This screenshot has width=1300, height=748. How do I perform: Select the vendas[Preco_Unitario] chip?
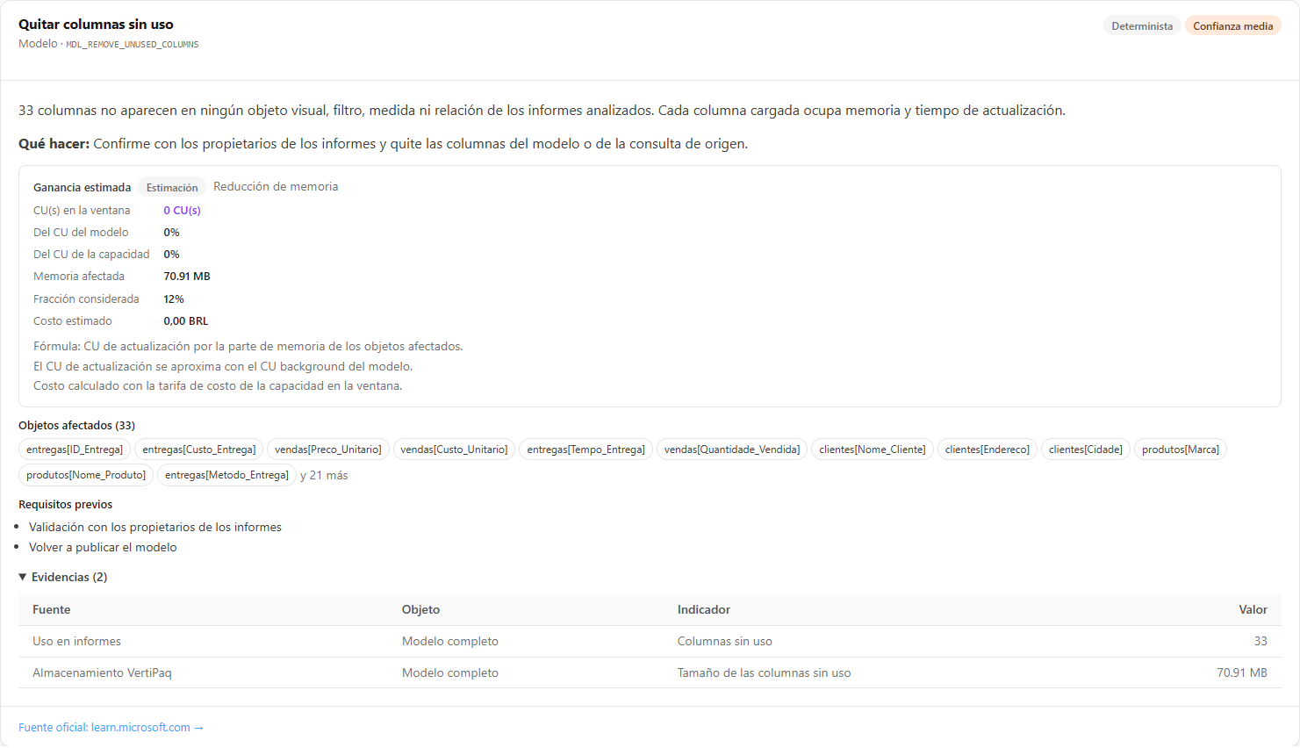point(328,450)
